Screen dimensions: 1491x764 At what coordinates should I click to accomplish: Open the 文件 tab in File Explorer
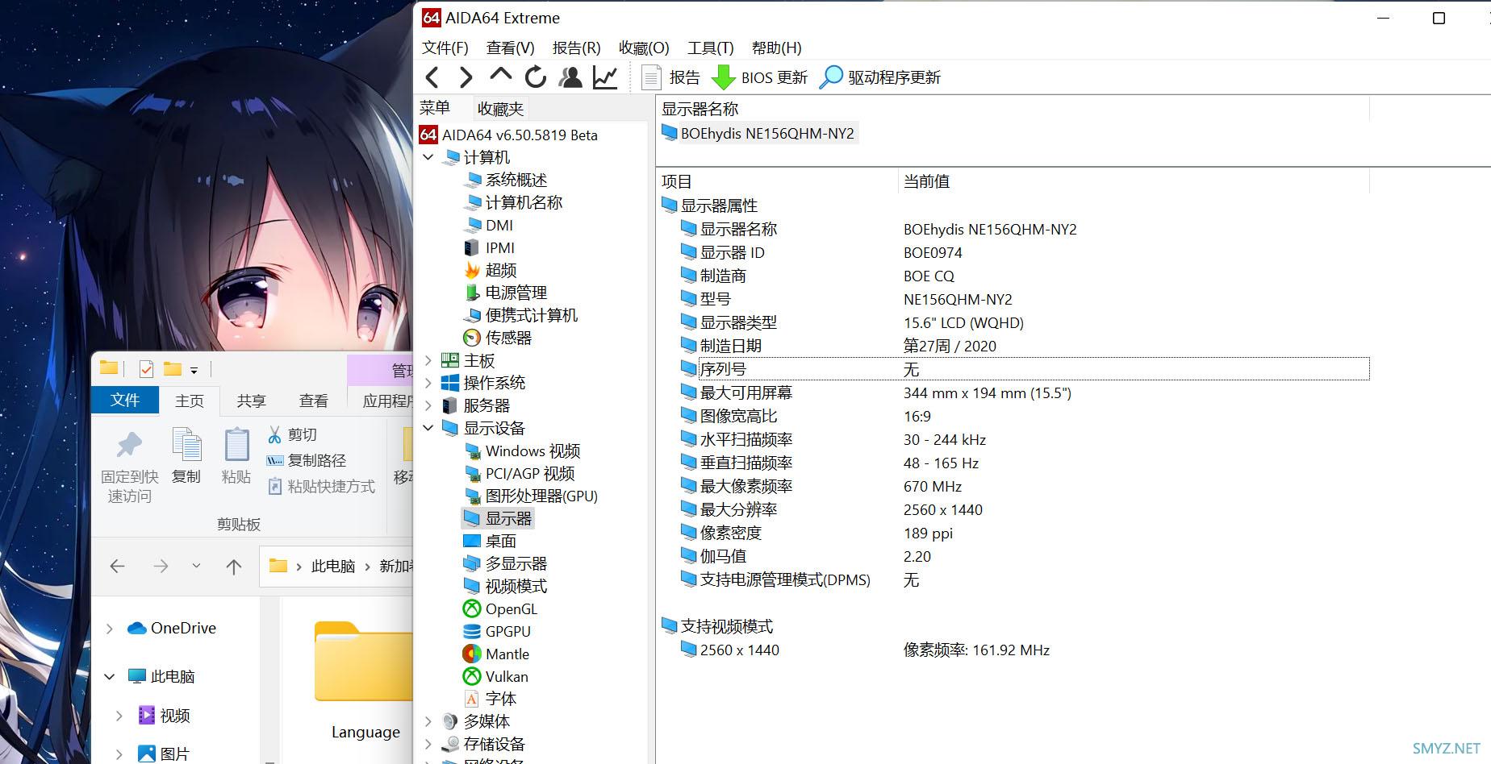click(x=125, y=400)
